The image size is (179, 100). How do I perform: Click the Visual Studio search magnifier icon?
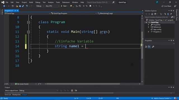pos(113,2)
